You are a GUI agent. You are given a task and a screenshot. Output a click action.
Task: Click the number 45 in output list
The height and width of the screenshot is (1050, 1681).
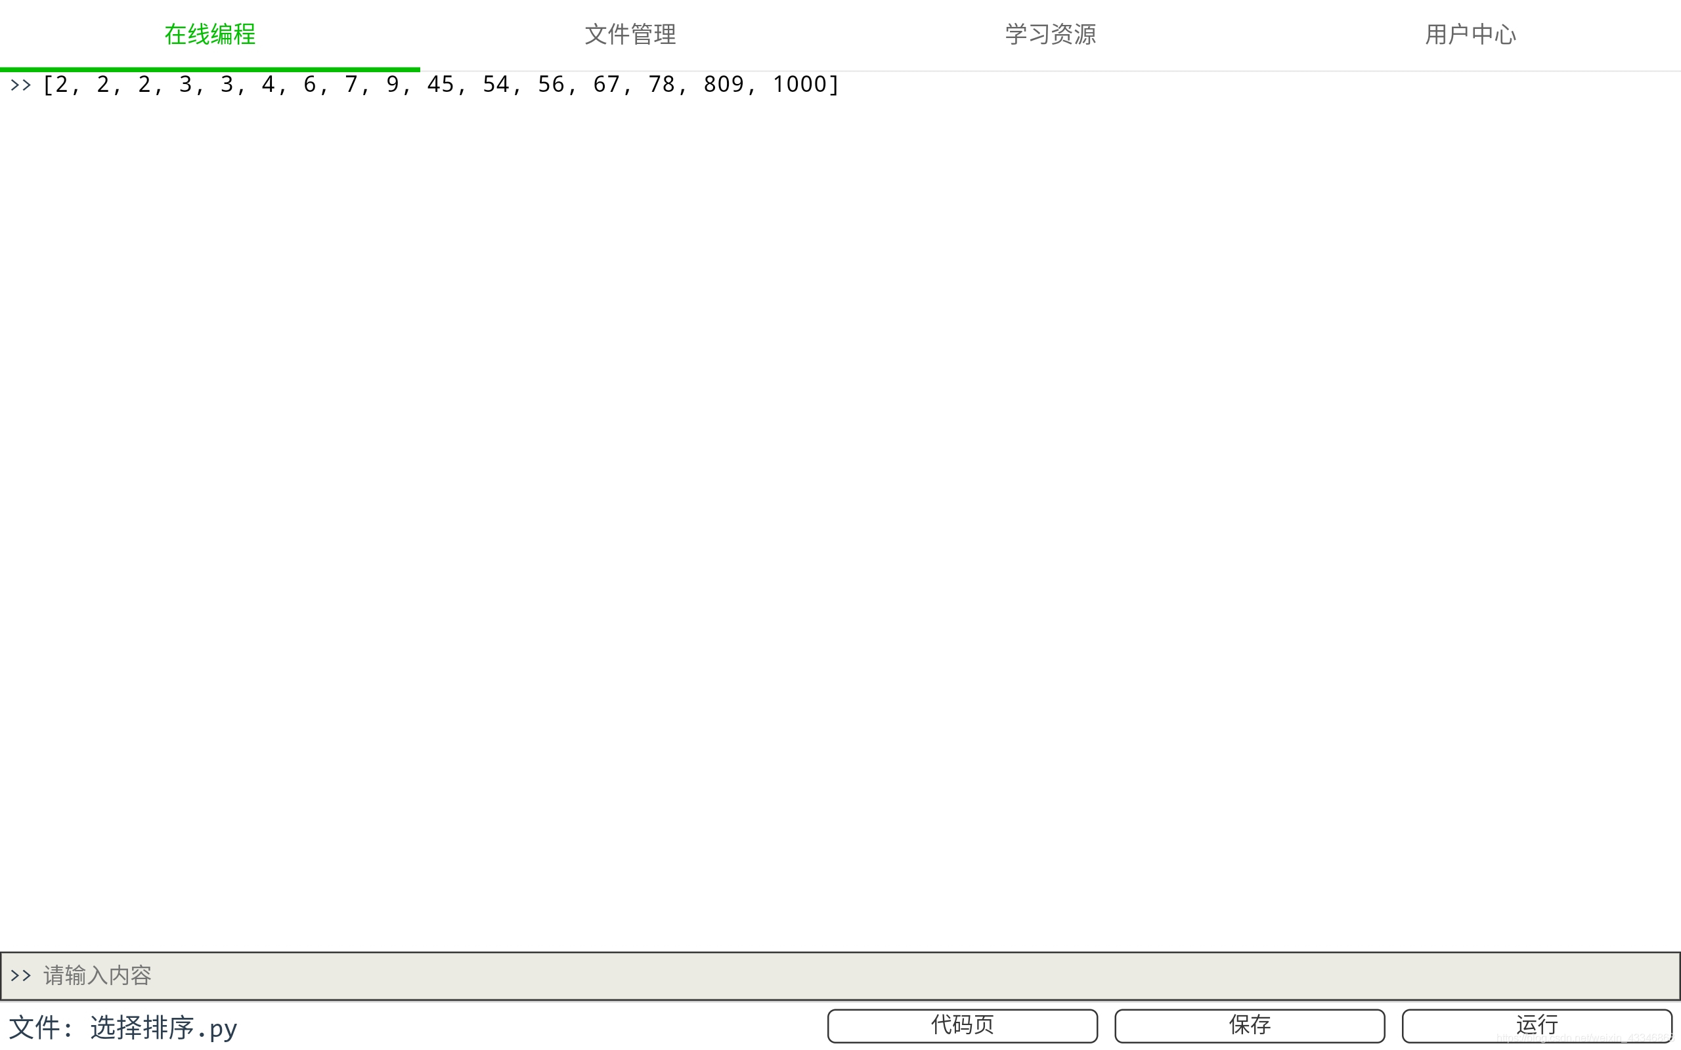click(441, 85)
